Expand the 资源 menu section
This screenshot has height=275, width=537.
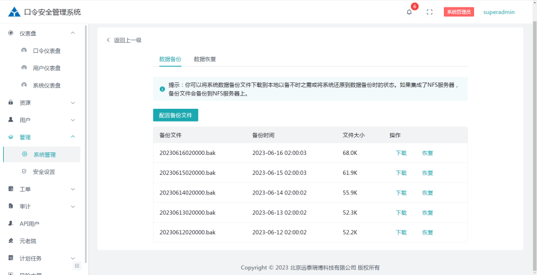tap(73, 103)
